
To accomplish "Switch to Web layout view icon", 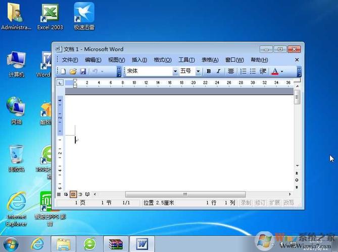I will point(66,195).
